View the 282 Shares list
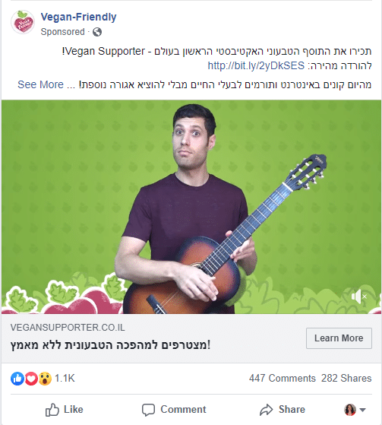This screenshot has height=425, width=382. click(x=346, y=379)
